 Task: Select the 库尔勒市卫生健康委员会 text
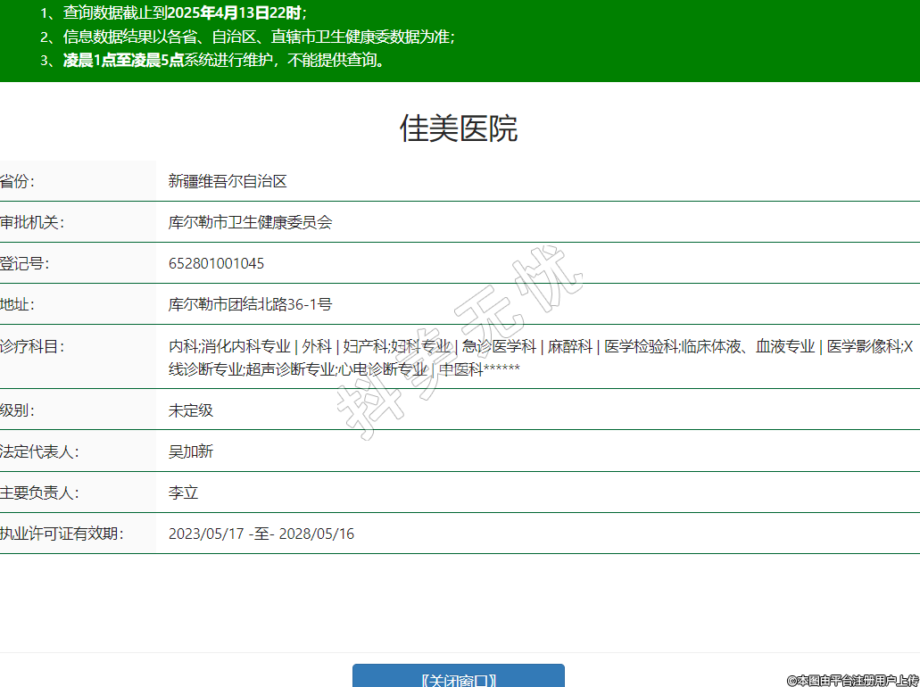pos(250,222)
